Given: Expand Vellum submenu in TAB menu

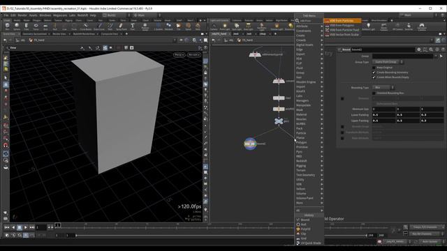Looking at the screenshot, I should [x=309, y=189].
